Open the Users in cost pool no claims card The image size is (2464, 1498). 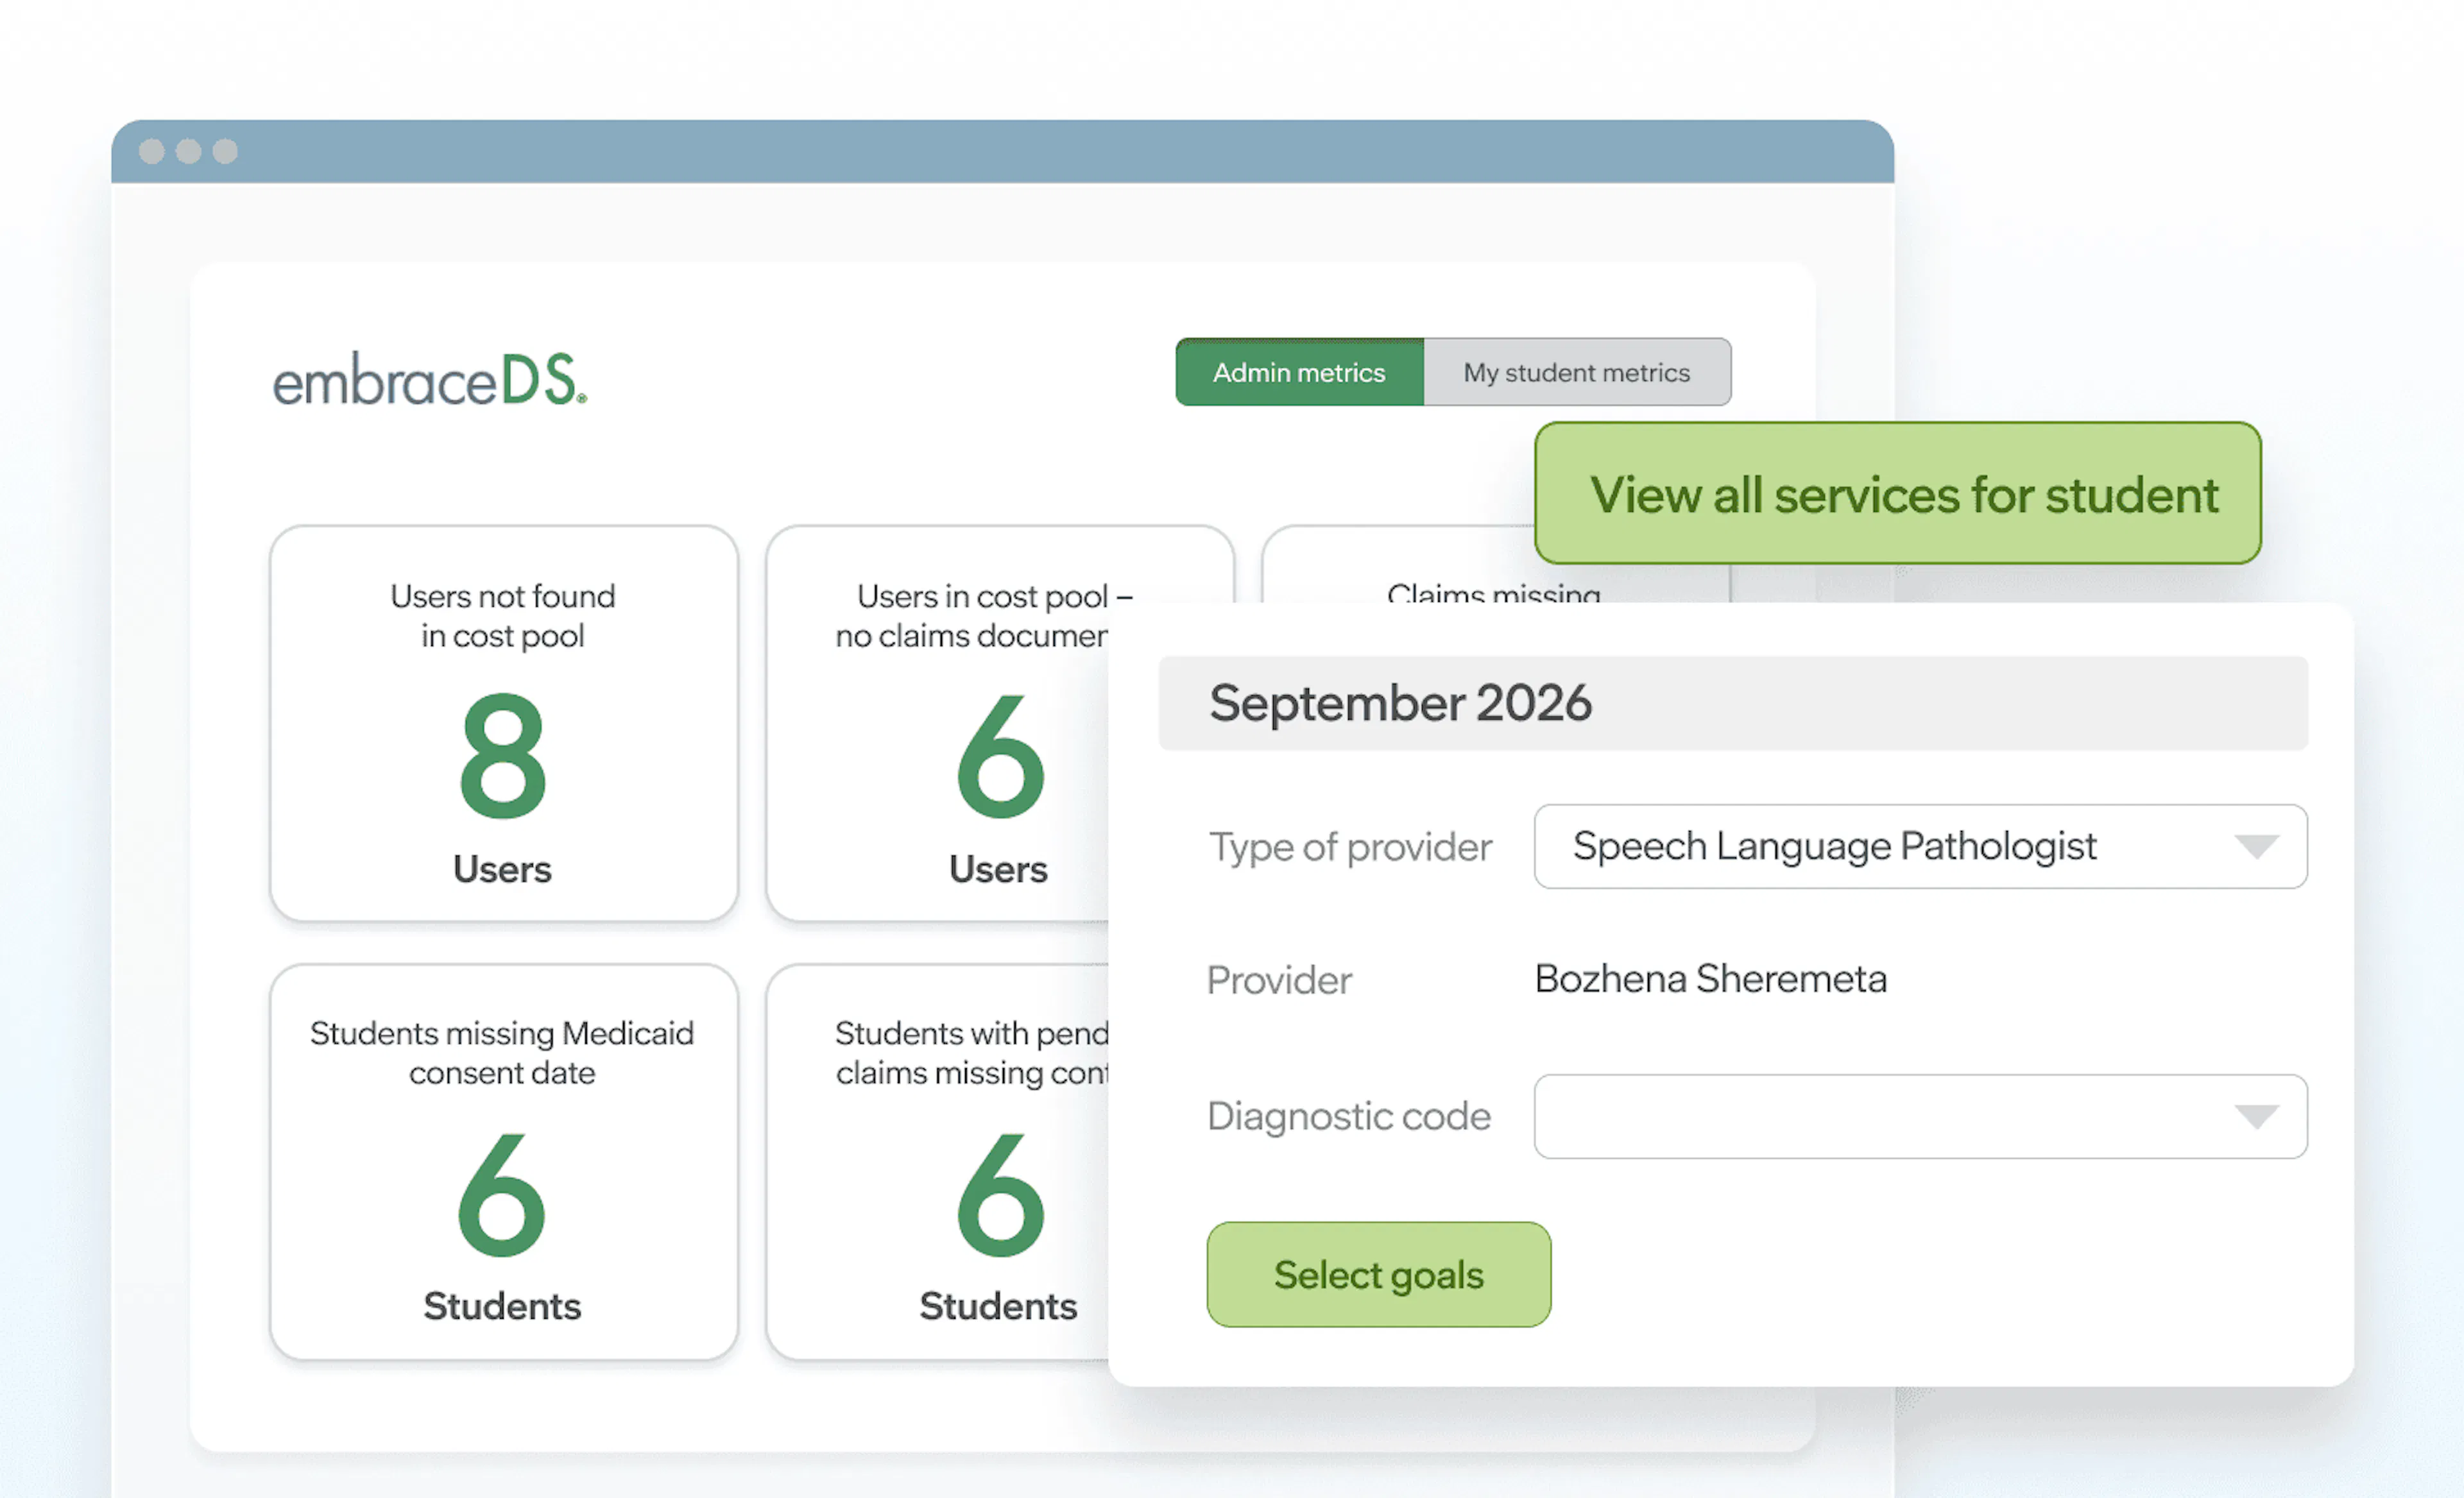click(938, 723)
